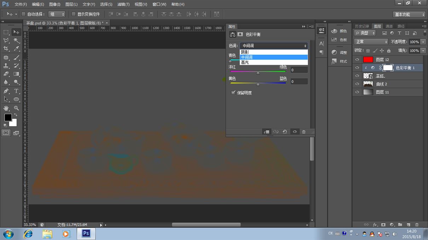Click the foreground color swatch
Image resolution: width=428 pixels, height=240 pixels.
[x=8, y=117]
